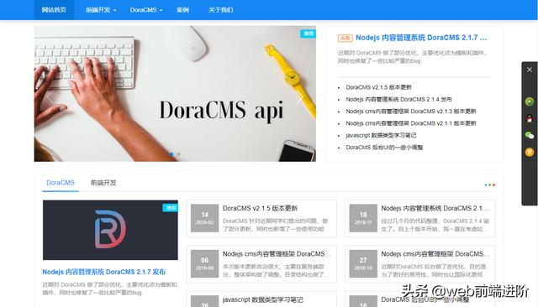Open headline Nodejs 内容管理系统 DoraCMS 2.1.7 link

[x=421, y=38]
